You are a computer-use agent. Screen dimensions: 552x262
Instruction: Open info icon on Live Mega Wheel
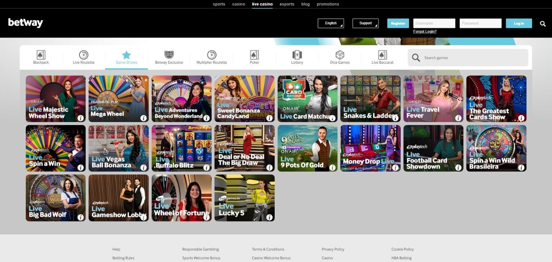(x=143, y=118)
